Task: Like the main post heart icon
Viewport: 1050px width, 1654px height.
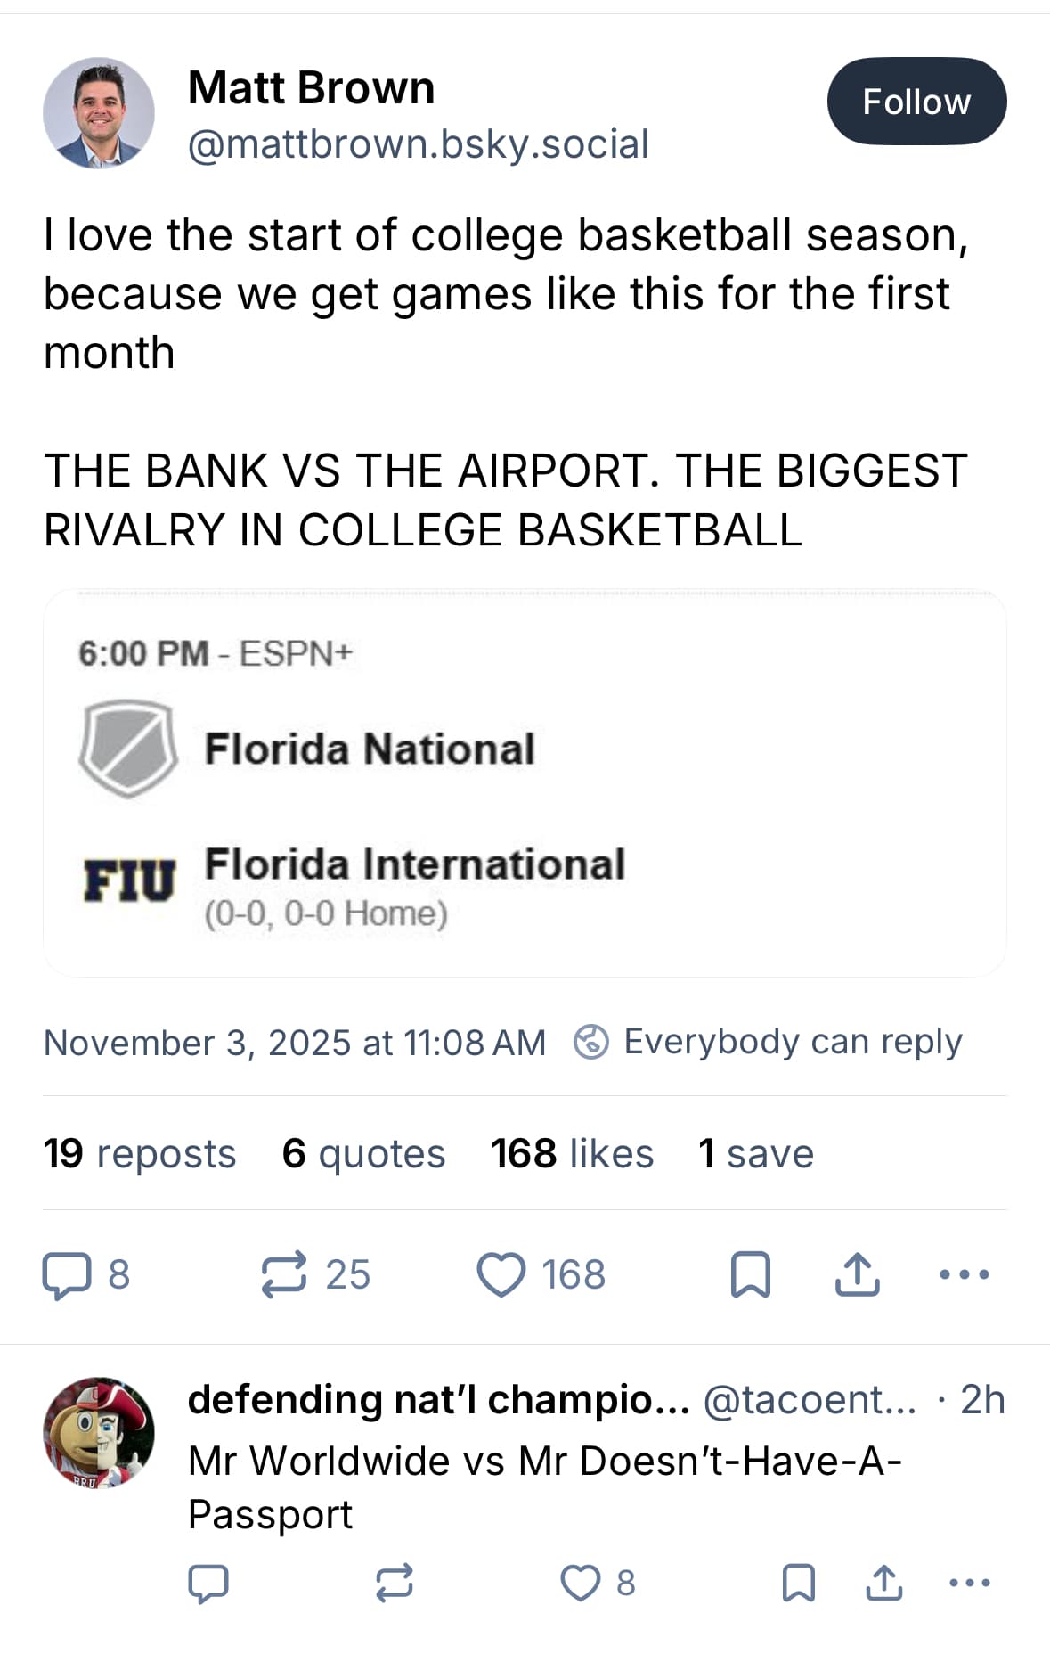Action: [x=501, y=1274]
